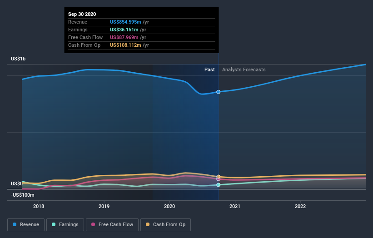Select the 2018 x-axis label
373x238 pixels.
(x=39, y=206)
